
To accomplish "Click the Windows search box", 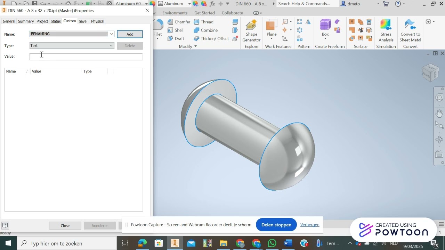I will coord(67,243).
